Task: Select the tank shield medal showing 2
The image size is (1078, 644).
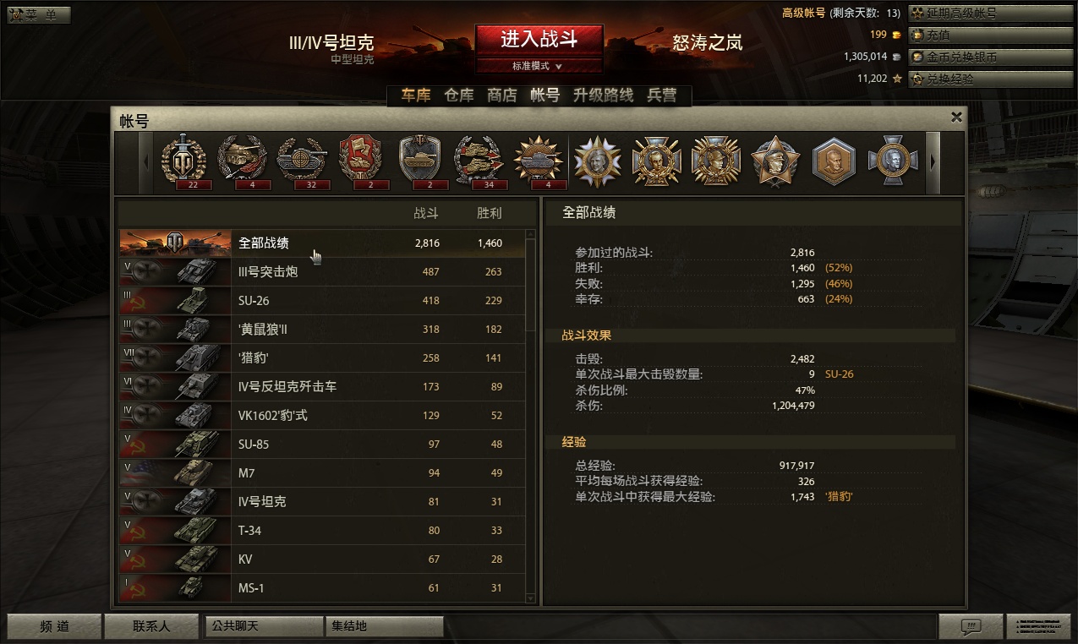Action: pos(420,161)
